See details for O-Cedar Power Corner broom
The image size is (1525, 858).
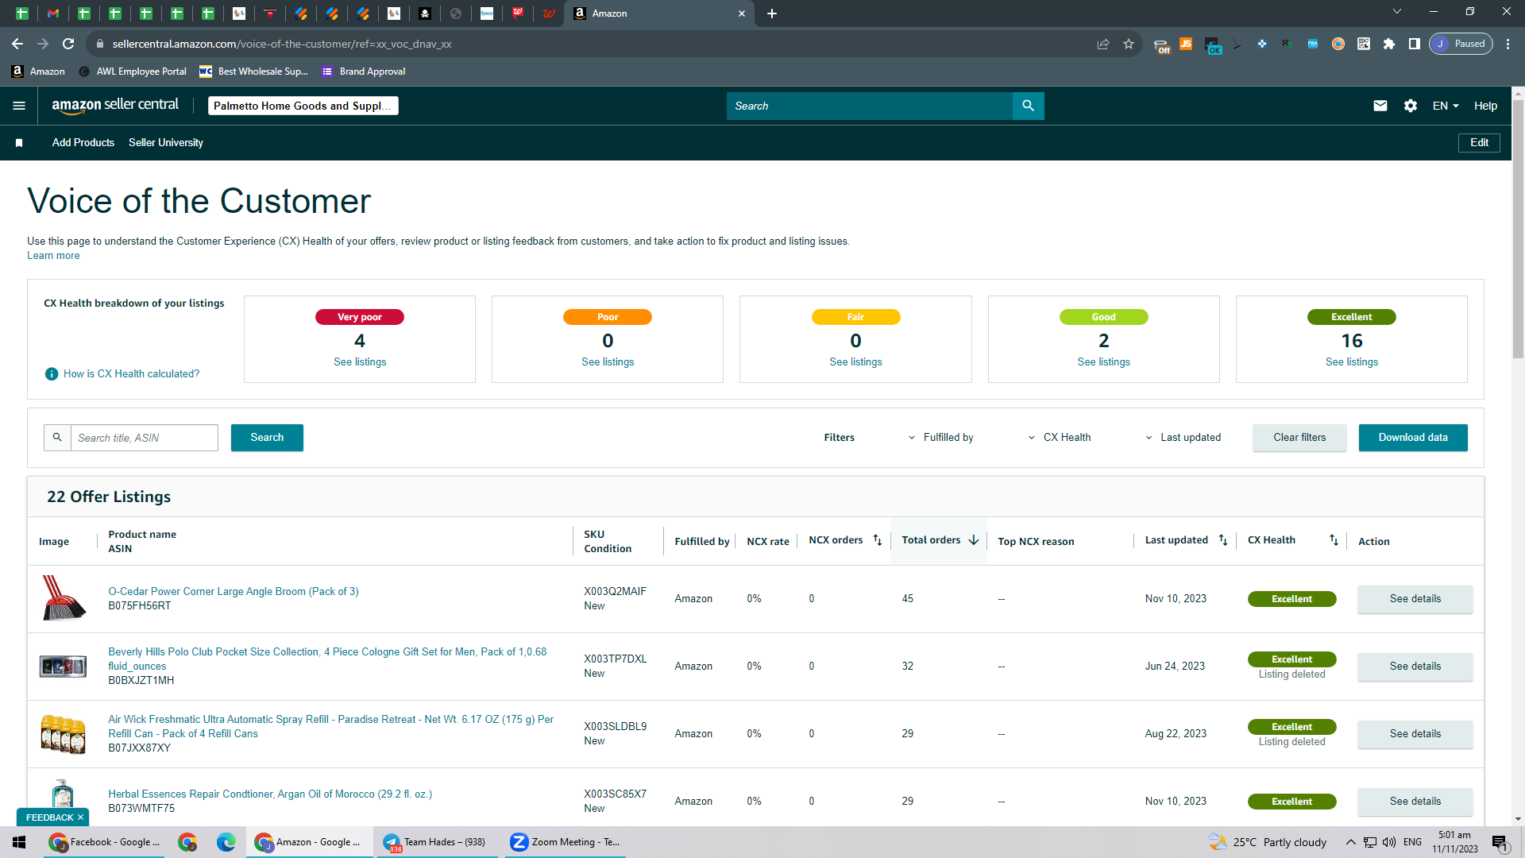click(1415, 599)
